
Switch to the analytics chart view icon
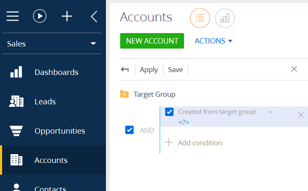pyautogui.click(x=225, y=18)
